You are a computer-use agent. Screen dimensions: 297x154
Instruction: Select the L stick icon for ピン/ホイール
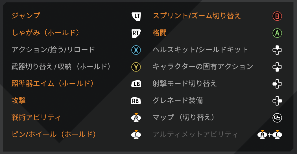coord(136,134)
